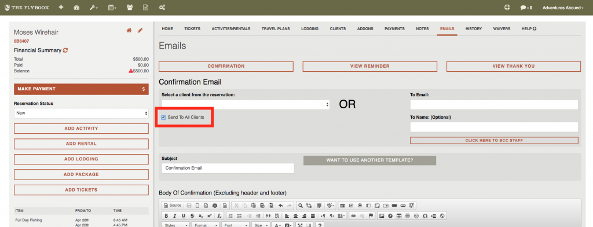Screen dimensions: 593x227
Task: Open the Adventures Abound account menu
Action: point(563,8)
